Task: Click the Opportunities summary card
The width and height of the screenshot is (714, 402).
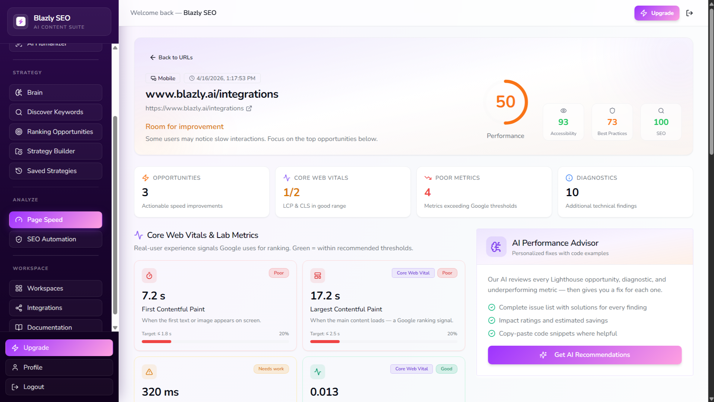Action: [202, 192]
